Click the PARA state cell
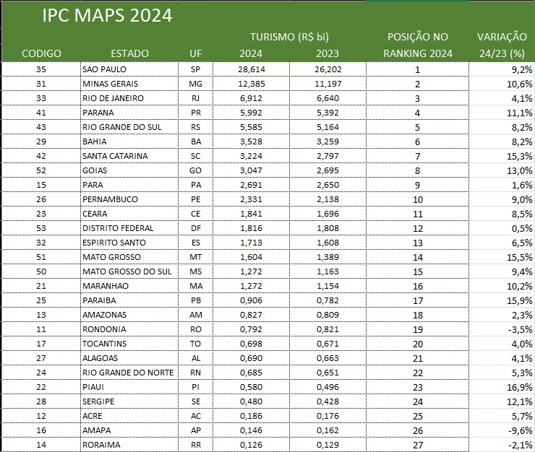This screenshot has width=535, height=452. [129, 185]
